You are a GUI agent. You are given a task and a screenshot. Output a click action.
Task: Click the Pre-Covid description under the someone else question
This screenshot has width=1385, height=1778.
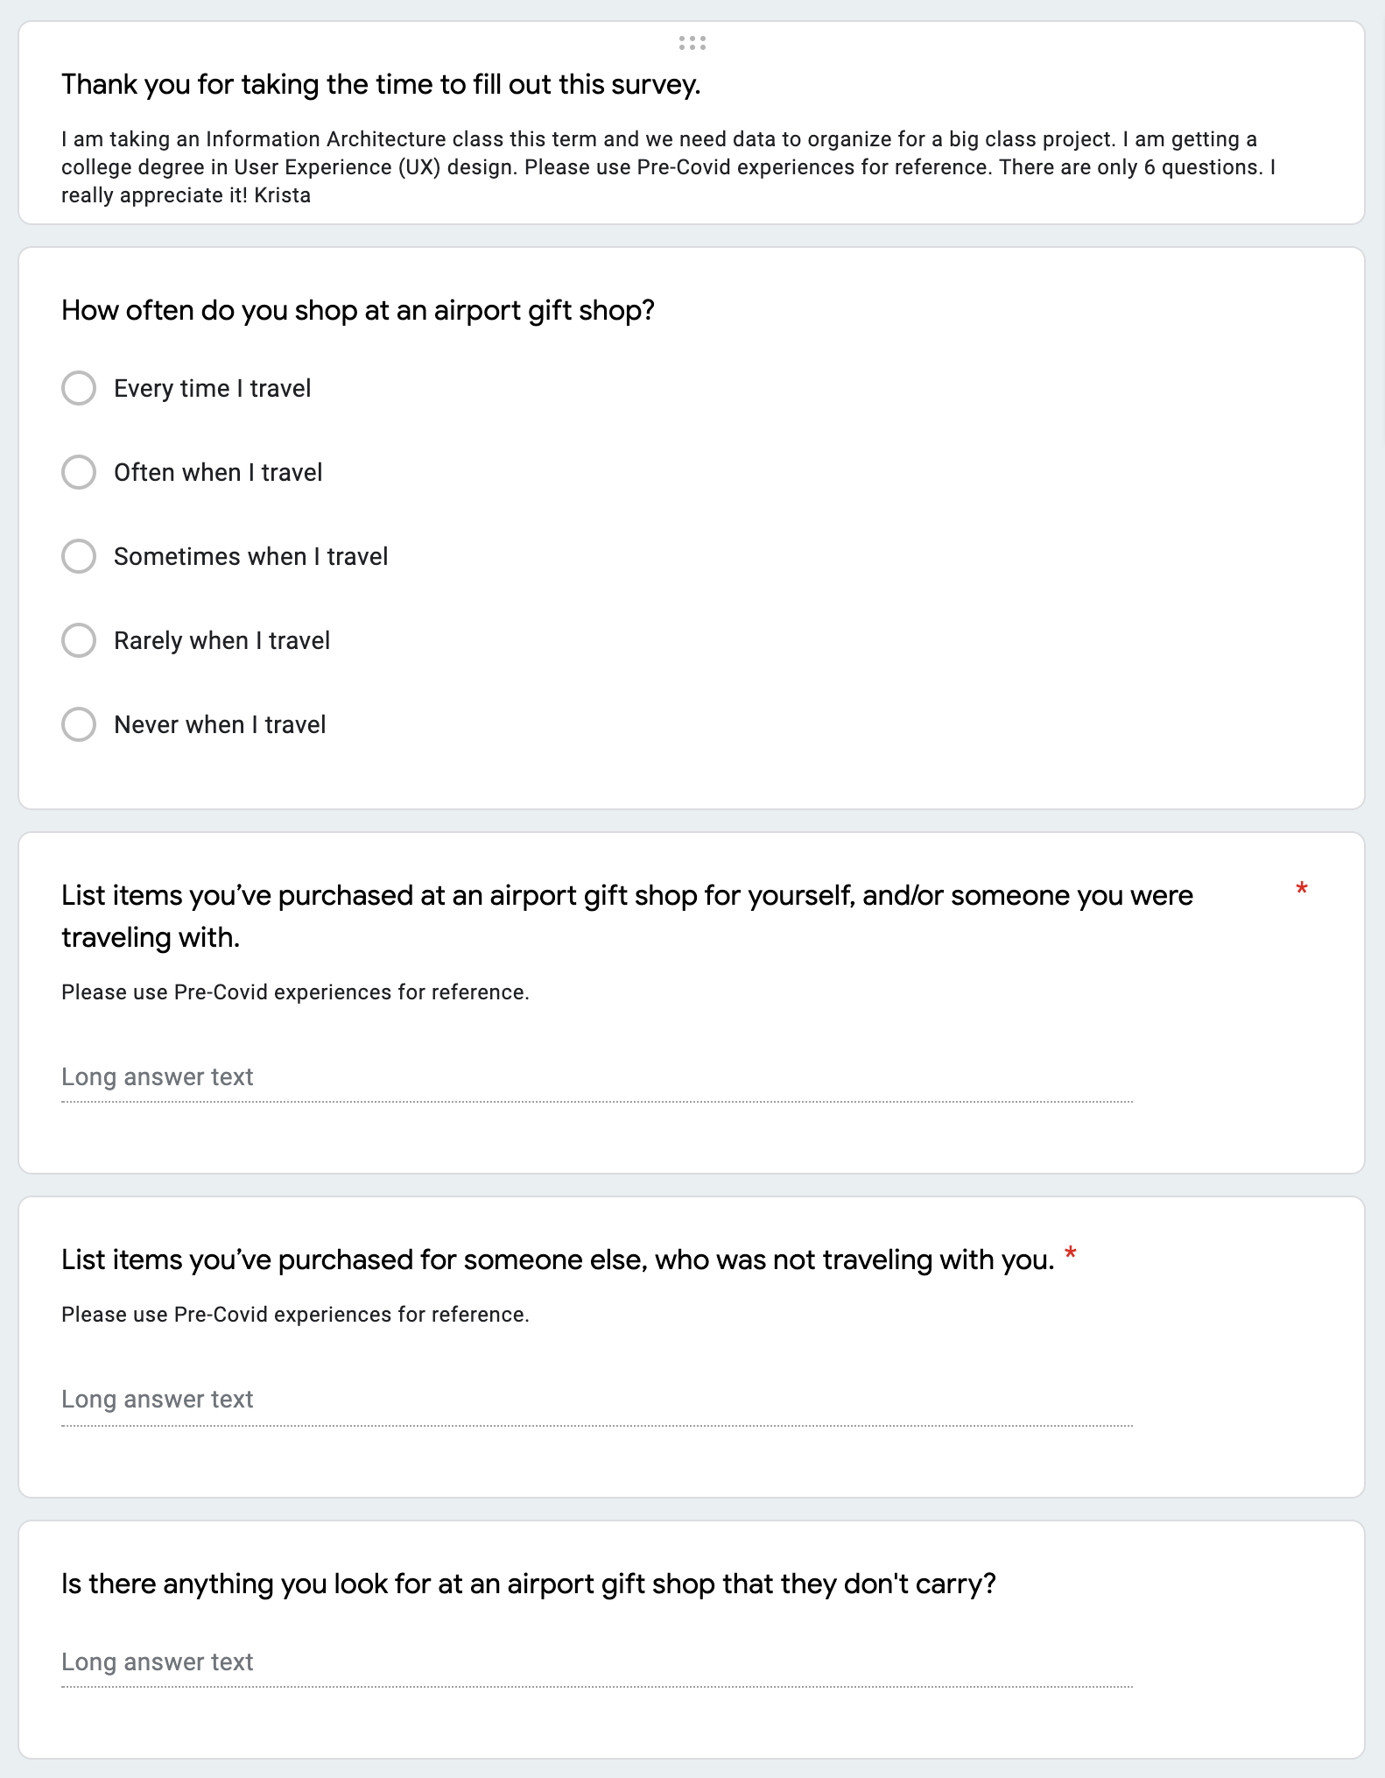295,1315
